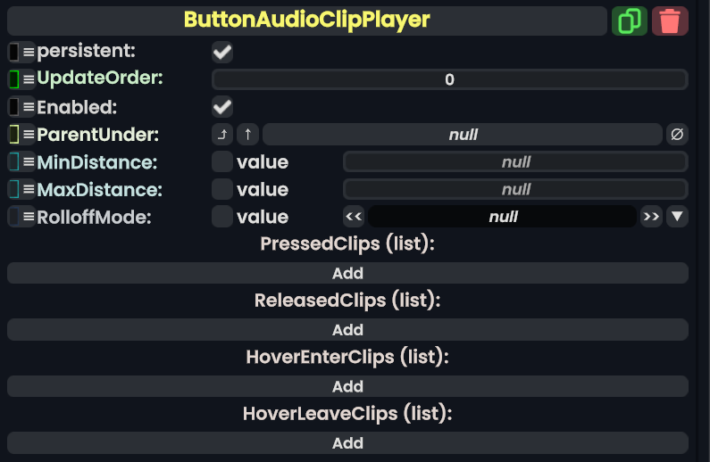Add an item to HoverEnterClips list
The width and height of the screenshot is (710, 462).
point(347,386)
